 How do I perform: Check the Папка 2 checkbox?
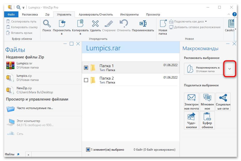coord(86,80)
